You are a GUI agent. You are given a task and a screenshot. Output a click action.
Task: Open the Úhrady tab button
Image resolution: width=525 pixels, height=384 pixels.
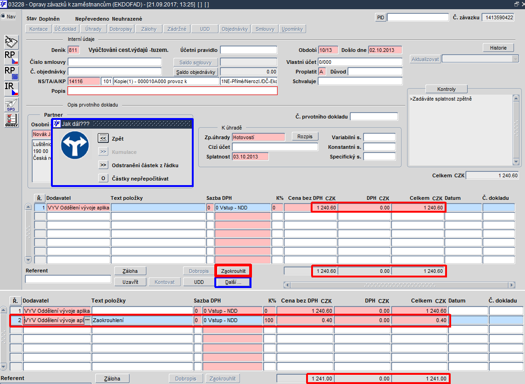click(93, 29)
